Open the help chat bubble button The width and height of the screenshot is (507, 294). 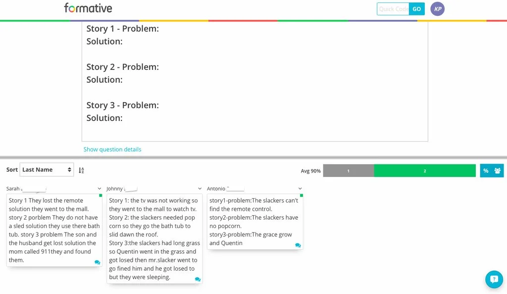point(494,279)
